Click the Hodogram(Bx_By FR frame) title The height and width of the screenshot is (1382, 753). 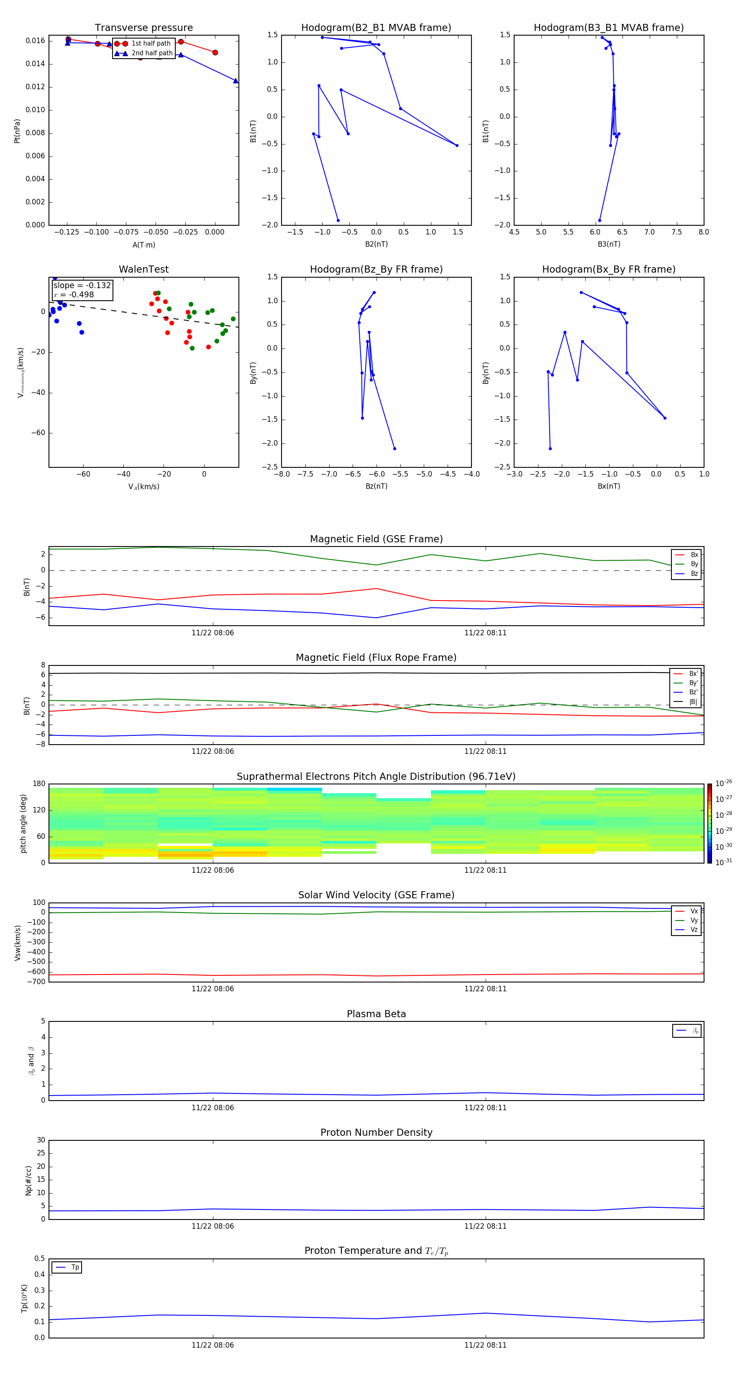[609, 269]
